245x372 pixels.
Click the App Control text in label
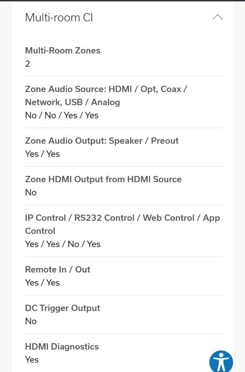[123, 225]
